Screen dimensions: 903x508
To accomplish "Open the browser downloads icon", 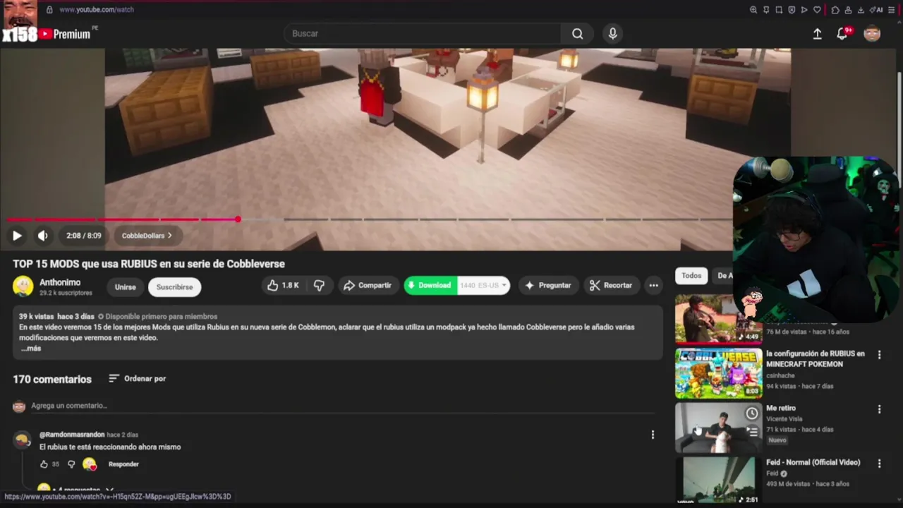I will (861, 10).
